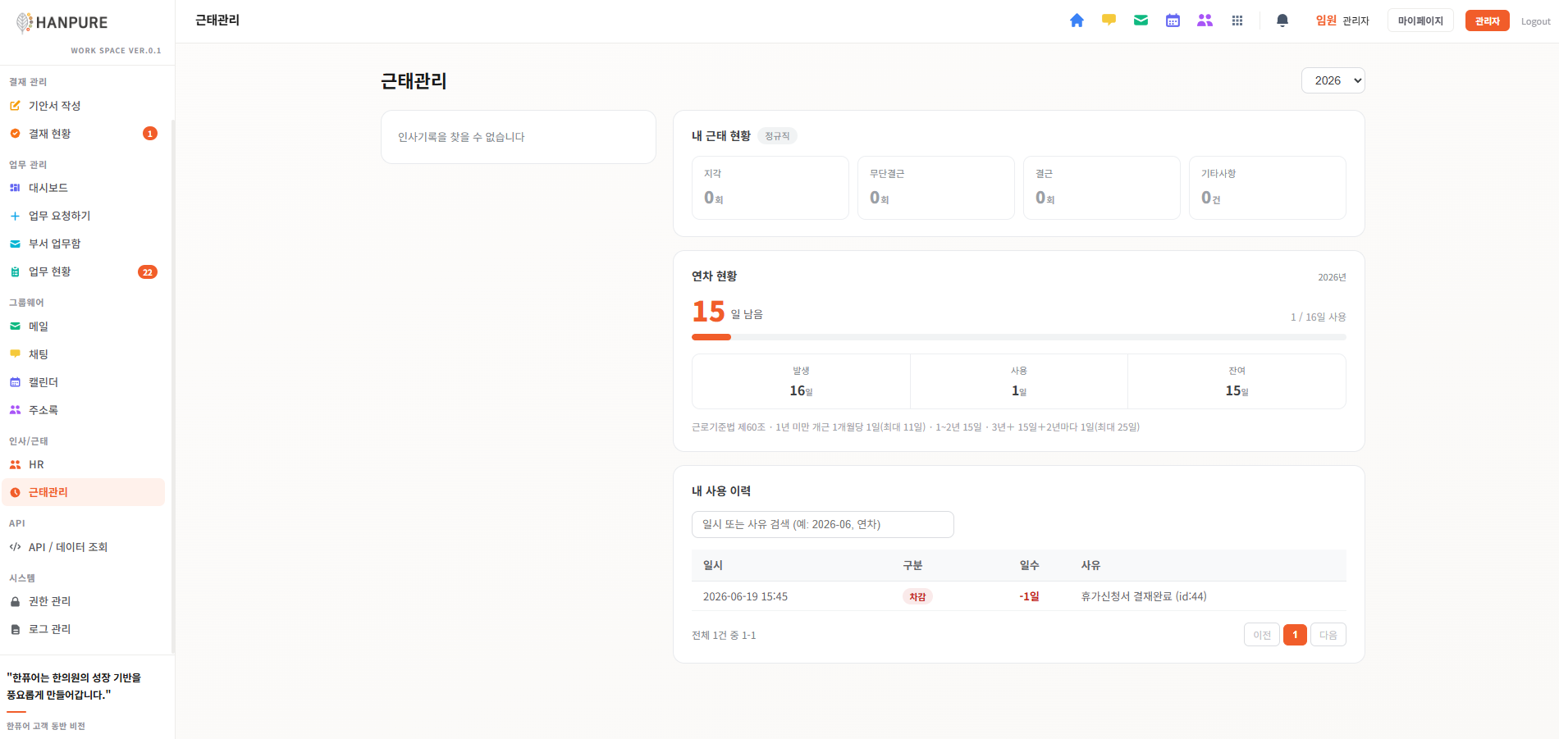The image size is (1559, 739).
Task: Click the 마이페이지 button
Action: [1420, 21]
